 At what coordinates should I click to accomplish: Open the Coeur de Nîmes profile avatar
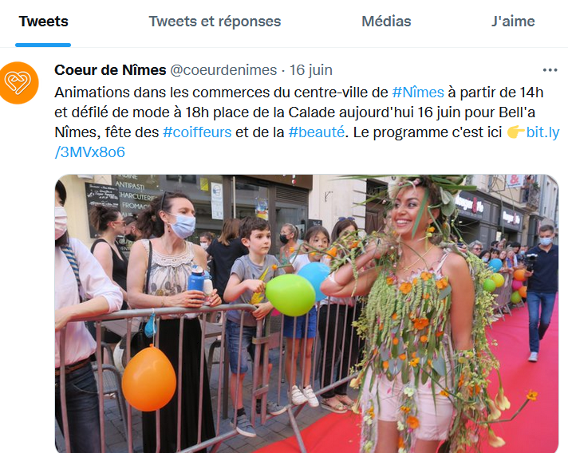[x=18, y=83]
